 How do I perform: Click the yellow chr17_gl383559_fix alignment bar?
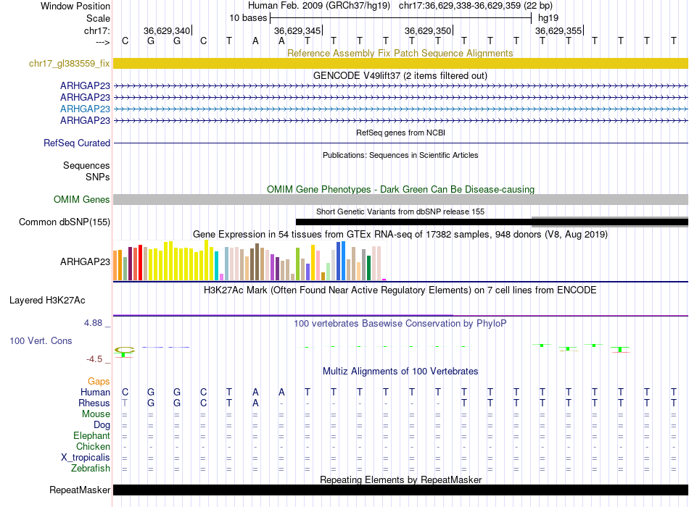click(400, 64)
